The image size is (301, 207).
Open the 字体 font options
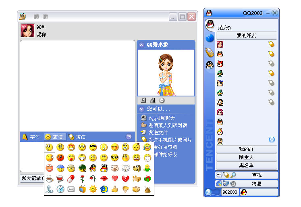tap(31, 137)
